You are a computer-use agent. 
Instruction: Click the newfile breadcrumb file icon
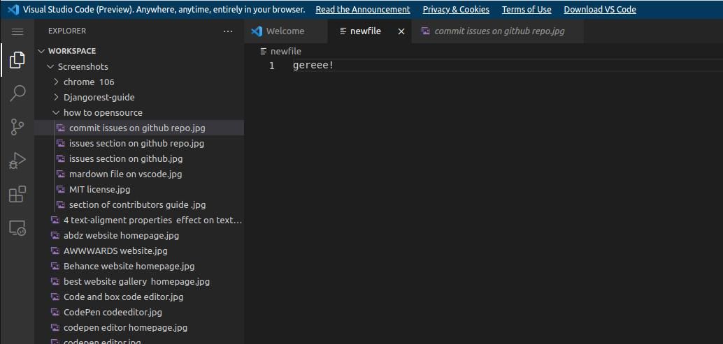(x=264, y=51)
